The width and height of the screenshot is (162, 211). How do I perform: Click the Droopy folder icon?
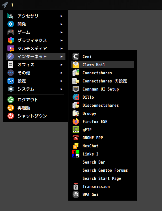click(76, 113)
